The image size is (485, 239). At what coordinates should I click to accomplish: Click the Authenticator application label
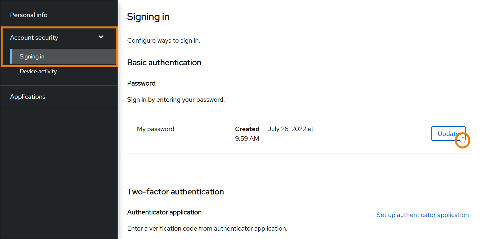point(164,212)
